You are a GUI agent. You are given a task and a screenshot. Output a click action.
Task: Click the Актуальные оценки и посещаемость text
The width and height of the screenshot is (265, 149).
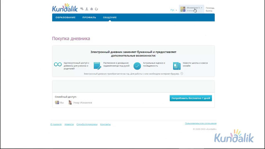pyautogui.click(x=154, y=65)
